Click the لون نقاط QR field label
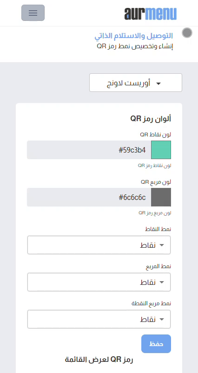Screen dimensions: 198x373 pos(156,135)
